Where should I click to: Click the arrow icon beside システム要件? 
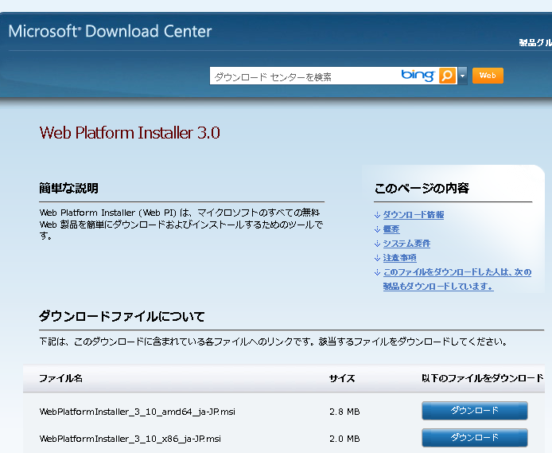[x=377, y=244]
